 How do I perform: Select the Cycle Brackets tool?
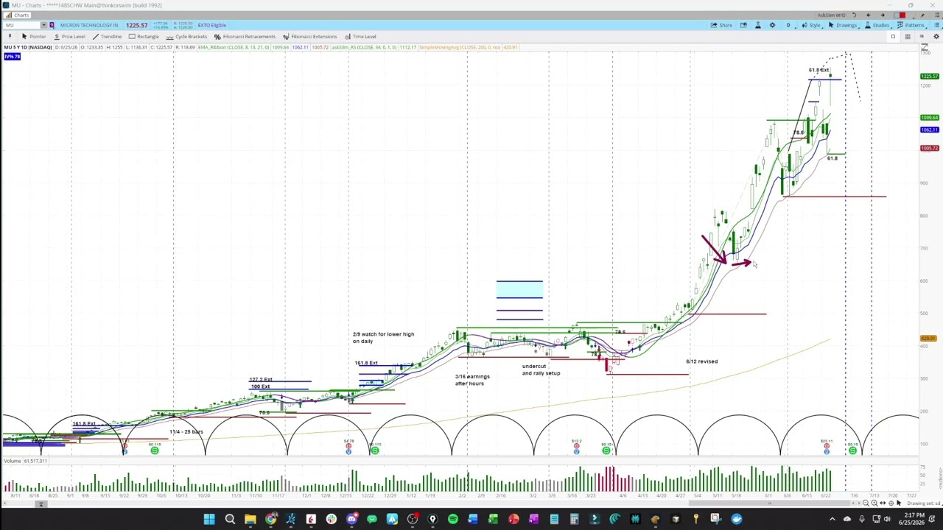[186, 36]
